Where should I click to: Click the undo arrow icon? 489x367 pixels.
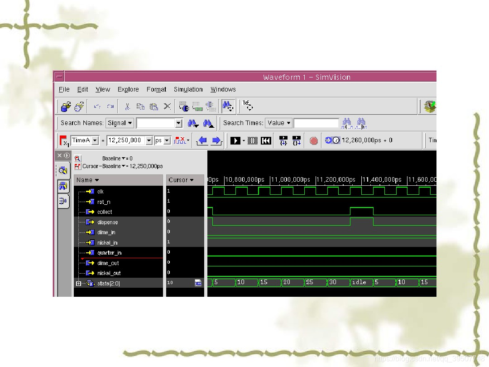click(x=97, y=107)
